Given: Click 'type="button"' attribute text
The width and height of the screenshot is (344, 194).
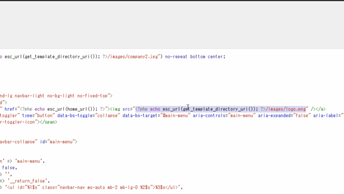Looking at the screenshot, I should point(38,116).
